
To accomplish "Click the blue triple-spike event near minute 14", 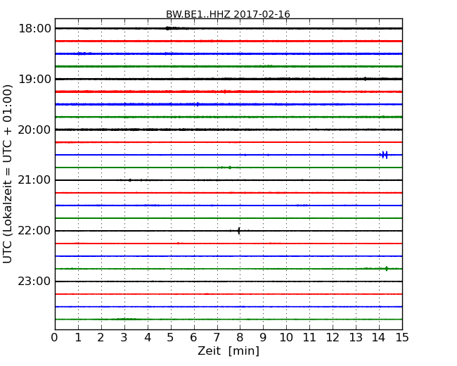I will pos(384,155).
